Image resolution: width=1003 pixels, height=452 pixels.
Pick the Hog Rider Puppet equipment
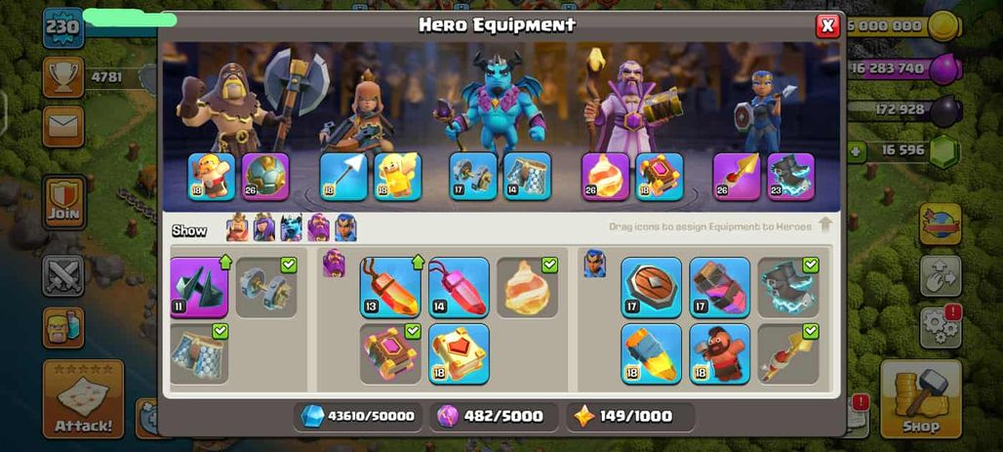coord(719,353)
